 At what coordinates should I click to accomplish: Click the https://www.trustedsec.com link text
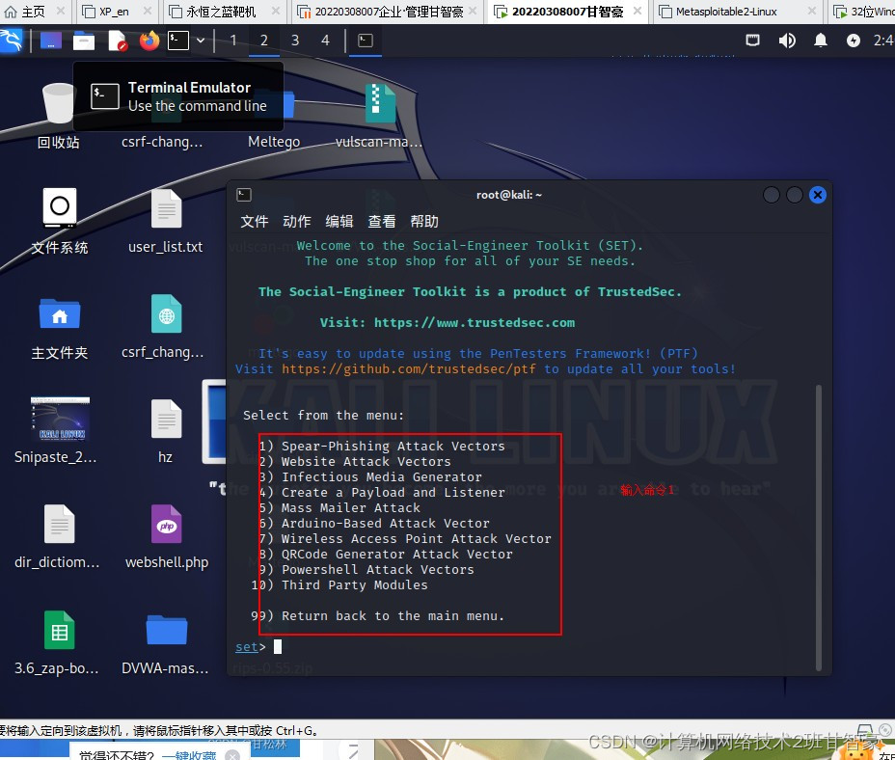click(475, 323)
